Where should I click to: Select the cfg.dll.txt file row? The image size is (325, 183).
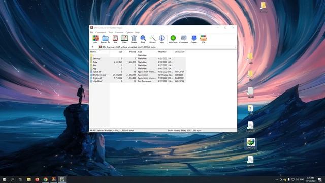[138, 81]
